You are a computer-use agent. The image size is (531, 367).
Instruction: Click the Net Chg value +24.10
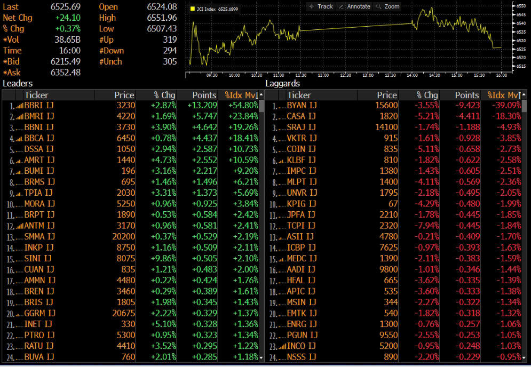pyautogui.click(x=68, y=18)
